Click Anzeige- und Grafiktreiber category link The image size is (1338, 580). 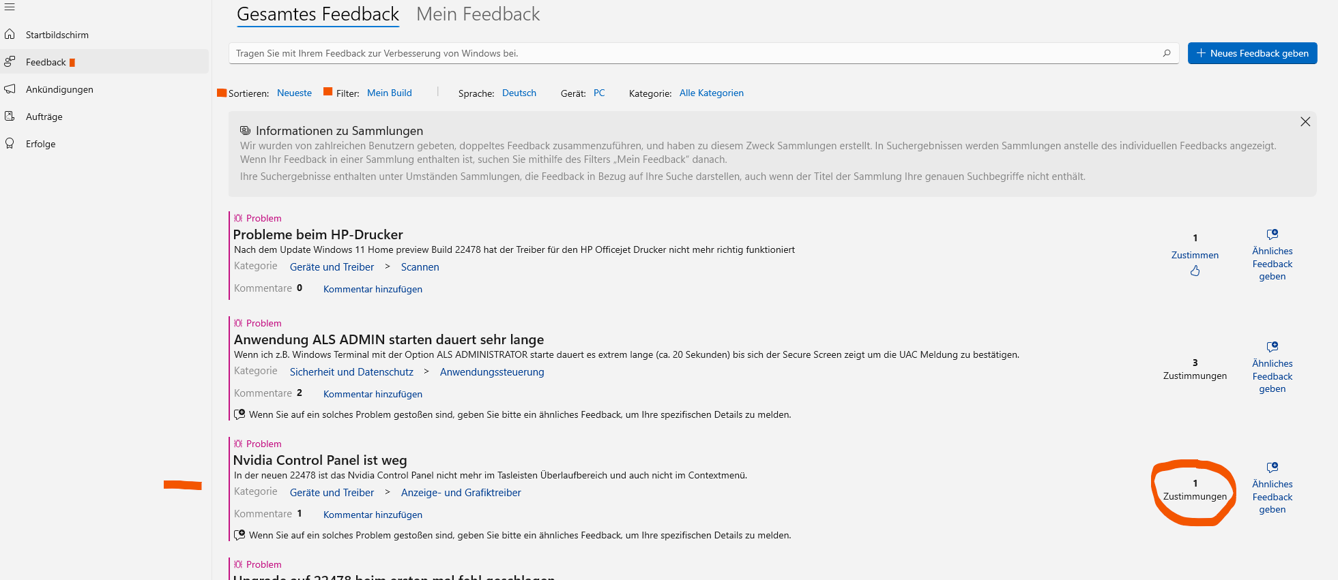[x=461, y=493]
